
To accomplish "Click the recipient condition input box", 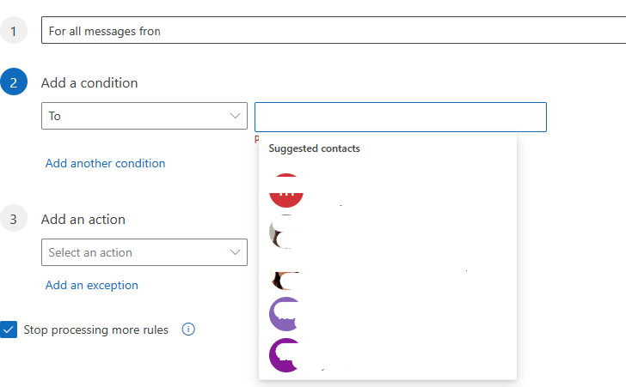I will coord(400,117).
